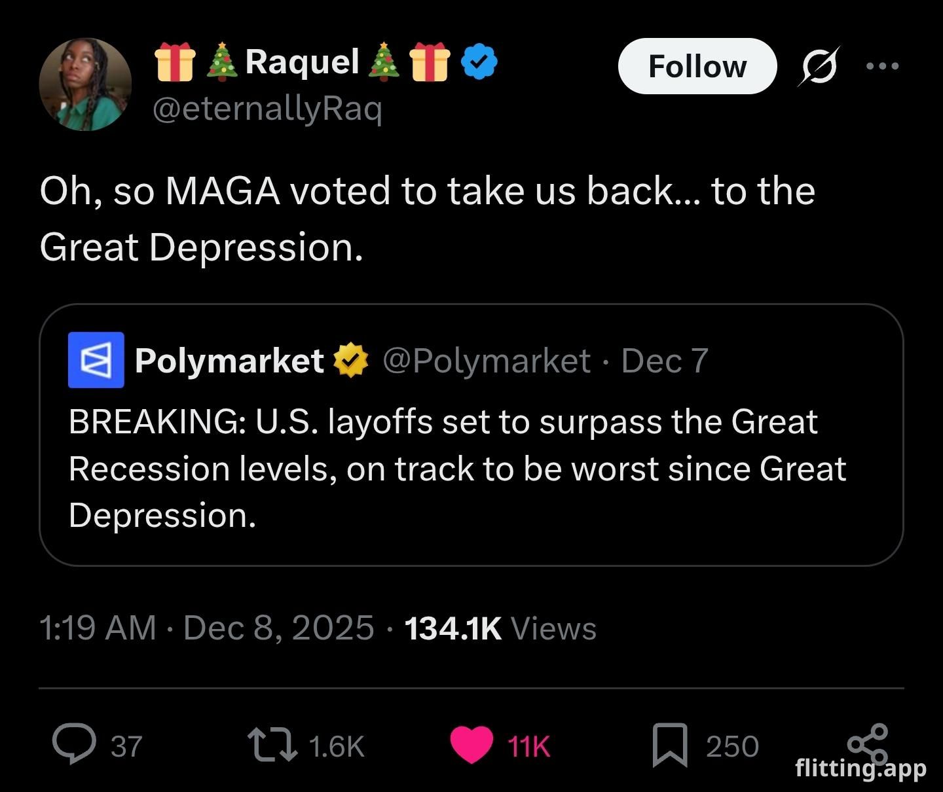Bookmark the post with bookmark icon
Viewport: 943px width, 792px height.
coord(670,745)
